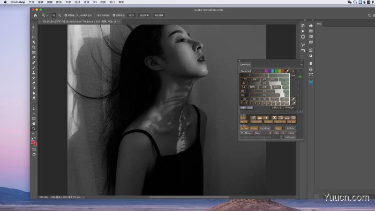This screenshot has height=211, width=375.
Task: Toggle resize windows to fit checkbox
Action: click(x=66, y=15)
